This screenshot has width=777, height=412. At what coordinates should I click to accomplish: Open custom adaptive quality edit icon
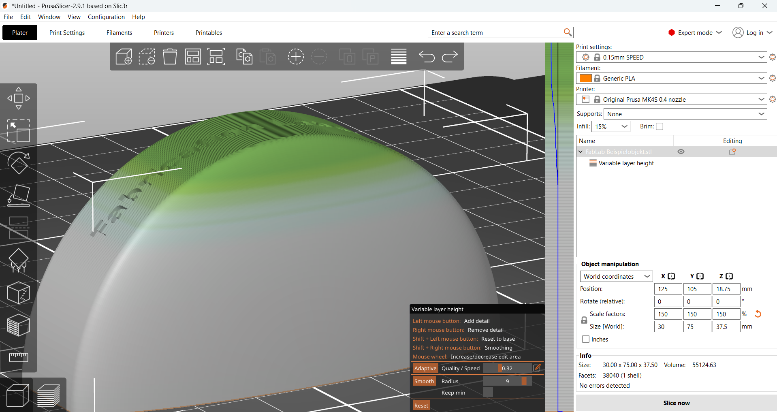(x=537, y=368)
